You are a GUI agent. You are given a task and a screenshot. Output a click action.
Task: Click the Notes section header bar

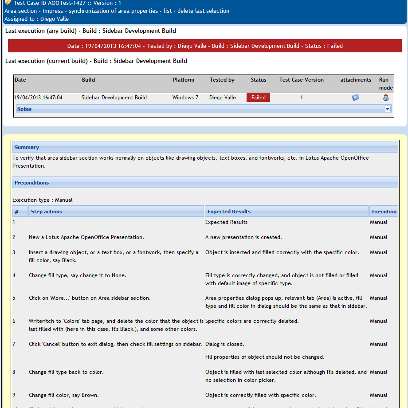(204, 109)
